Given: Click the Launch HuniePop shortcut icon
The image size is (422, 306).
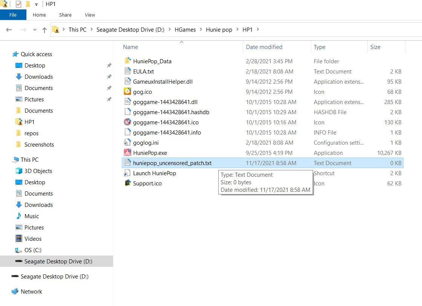Looking at the screenshot, I should [x=127, y=173].
